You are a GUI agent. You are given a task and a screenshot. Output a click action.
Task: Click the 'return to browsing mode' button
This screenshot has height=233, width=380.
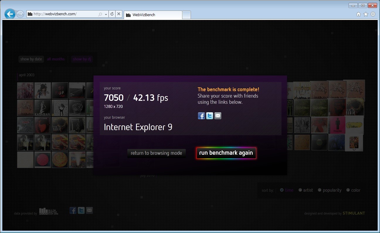point(157,153)
